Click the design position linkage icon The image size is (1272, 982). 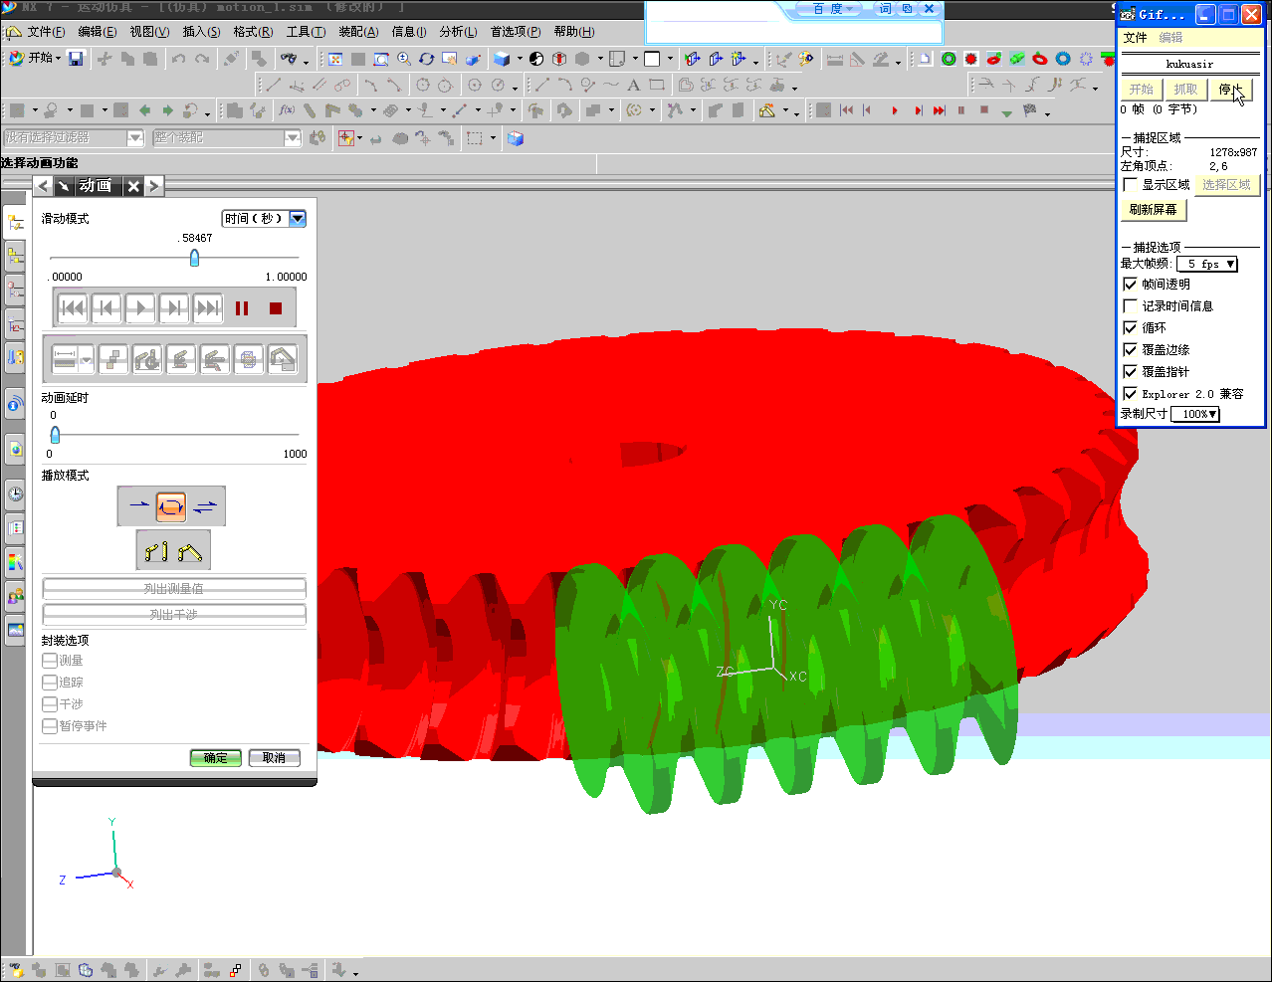click(156, 550)
